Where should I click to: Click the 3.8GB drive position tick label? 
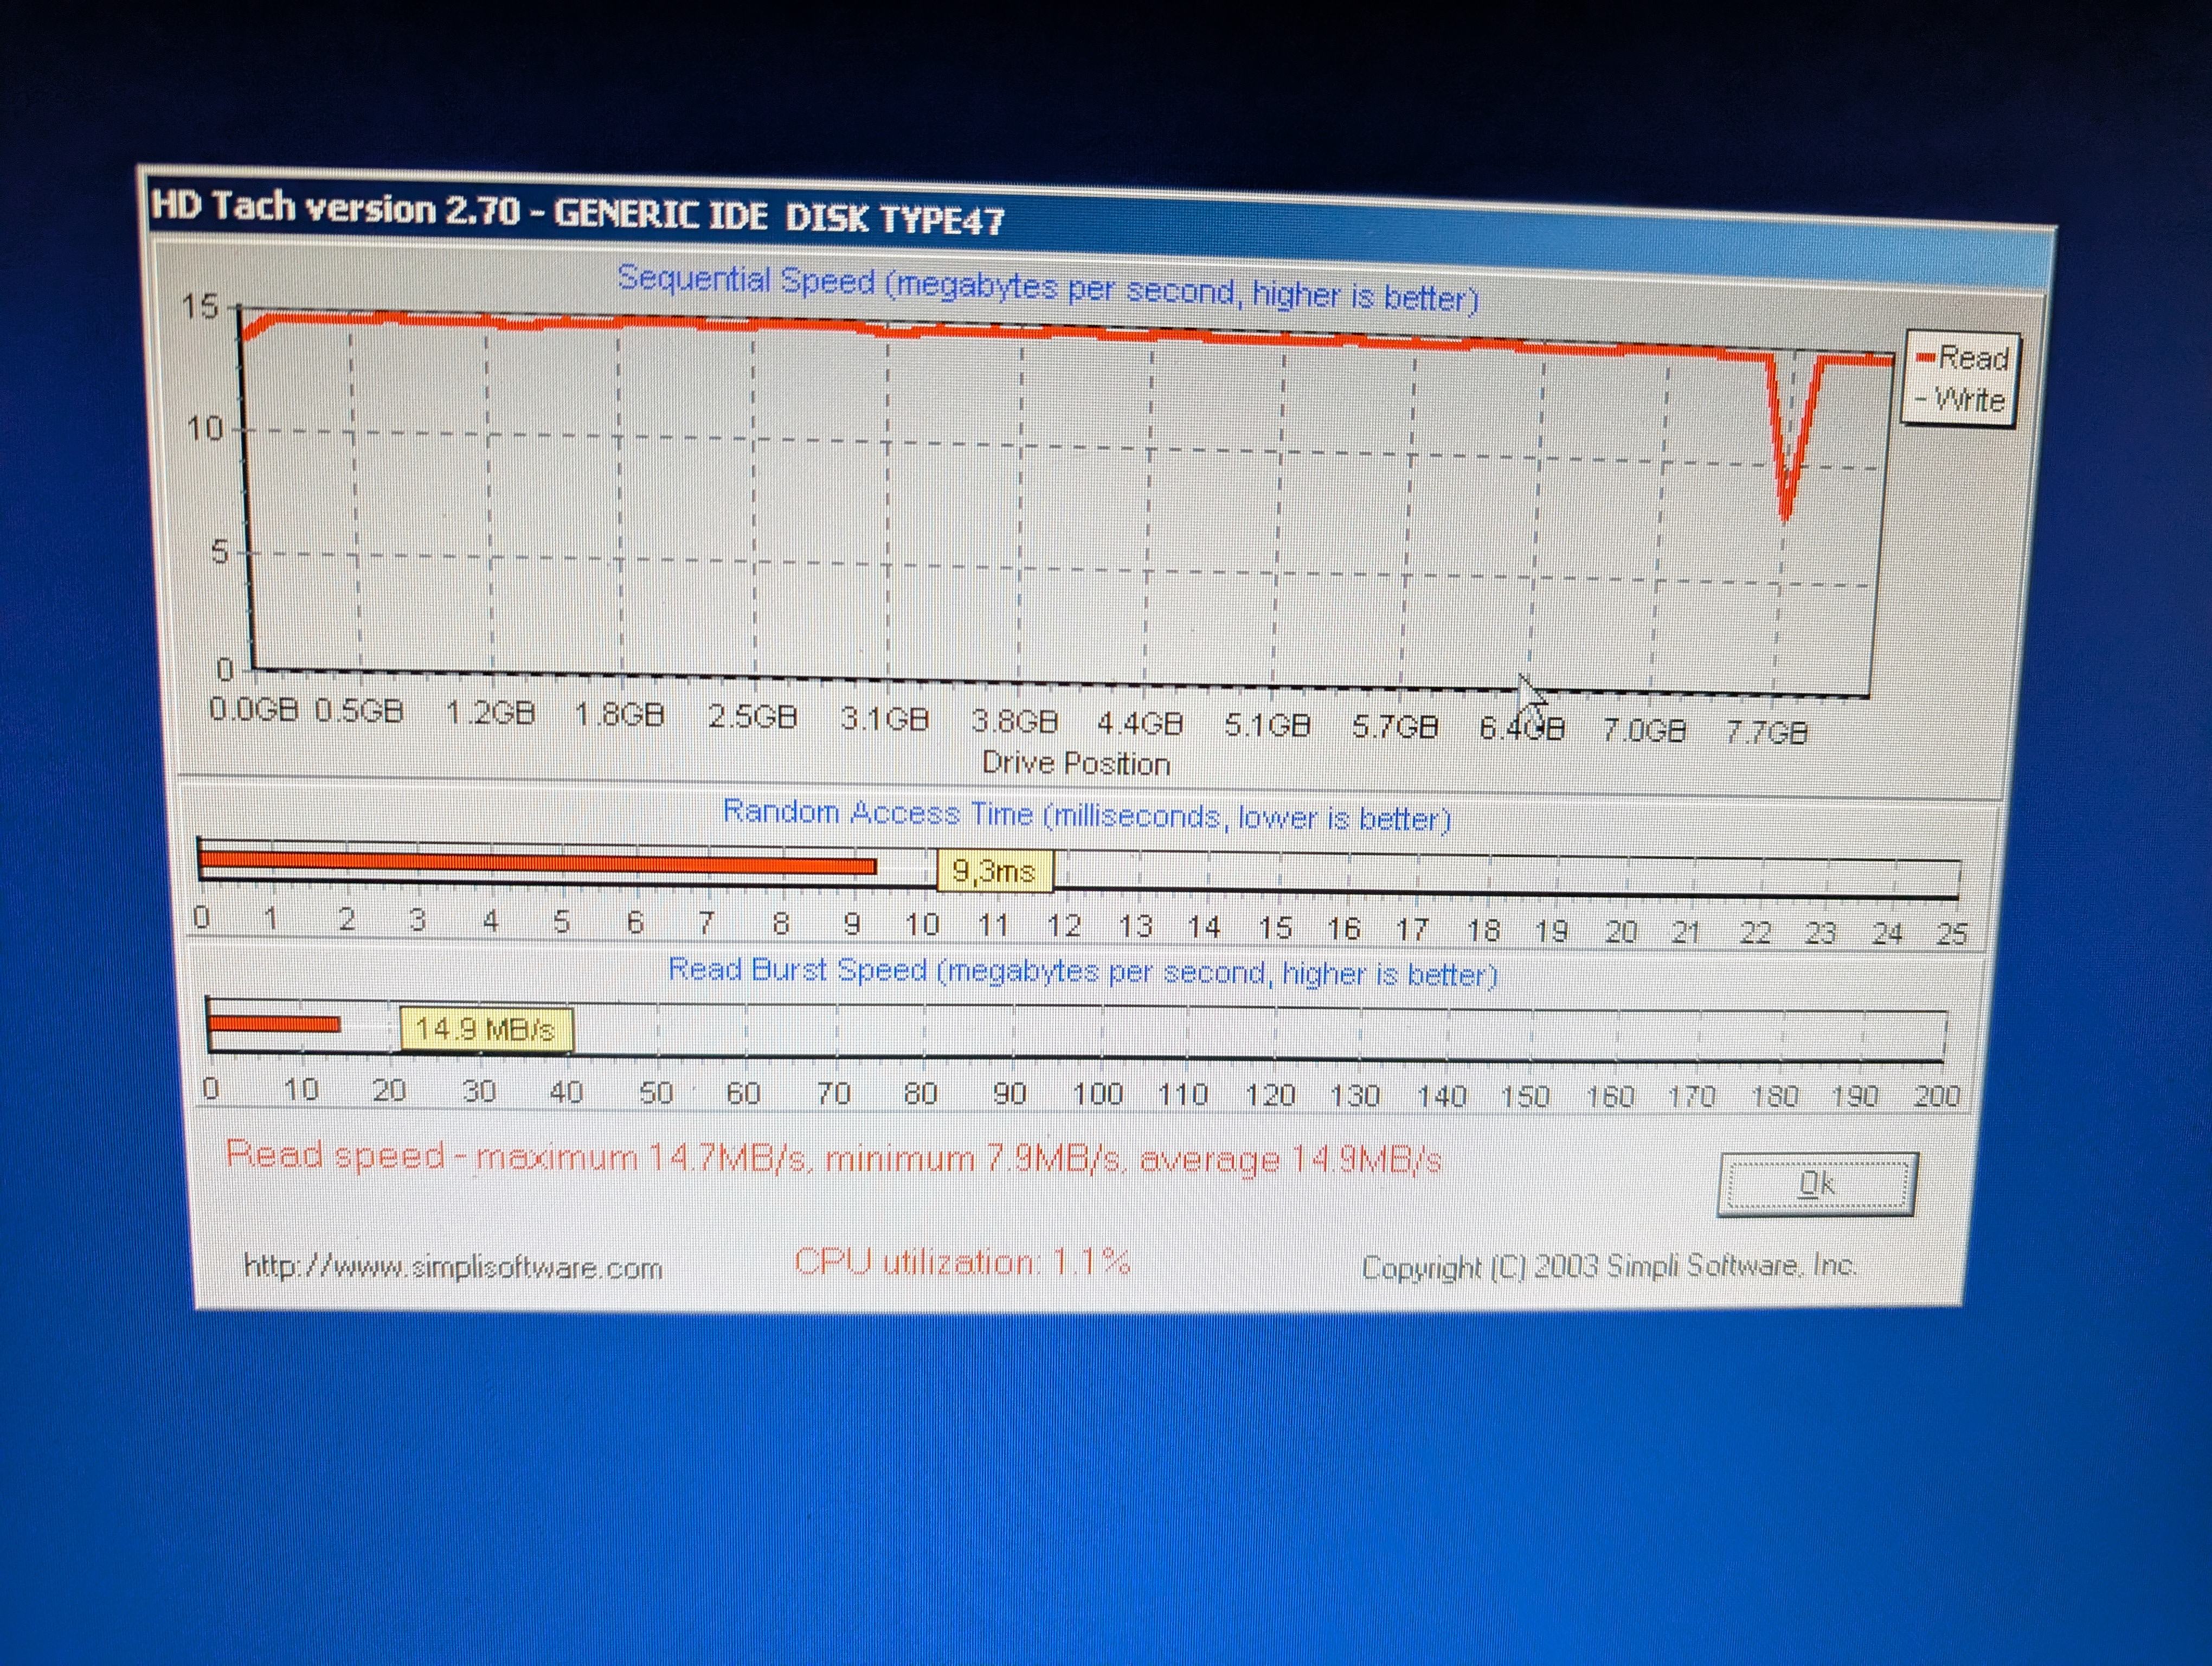coord(1014,720)
